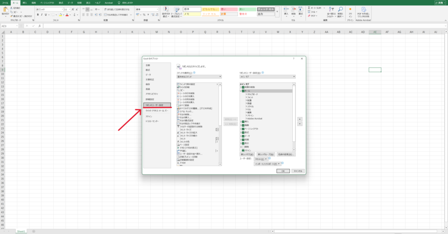Toggle the データ tab checkbox
The image size is (448, 234).
243,136
